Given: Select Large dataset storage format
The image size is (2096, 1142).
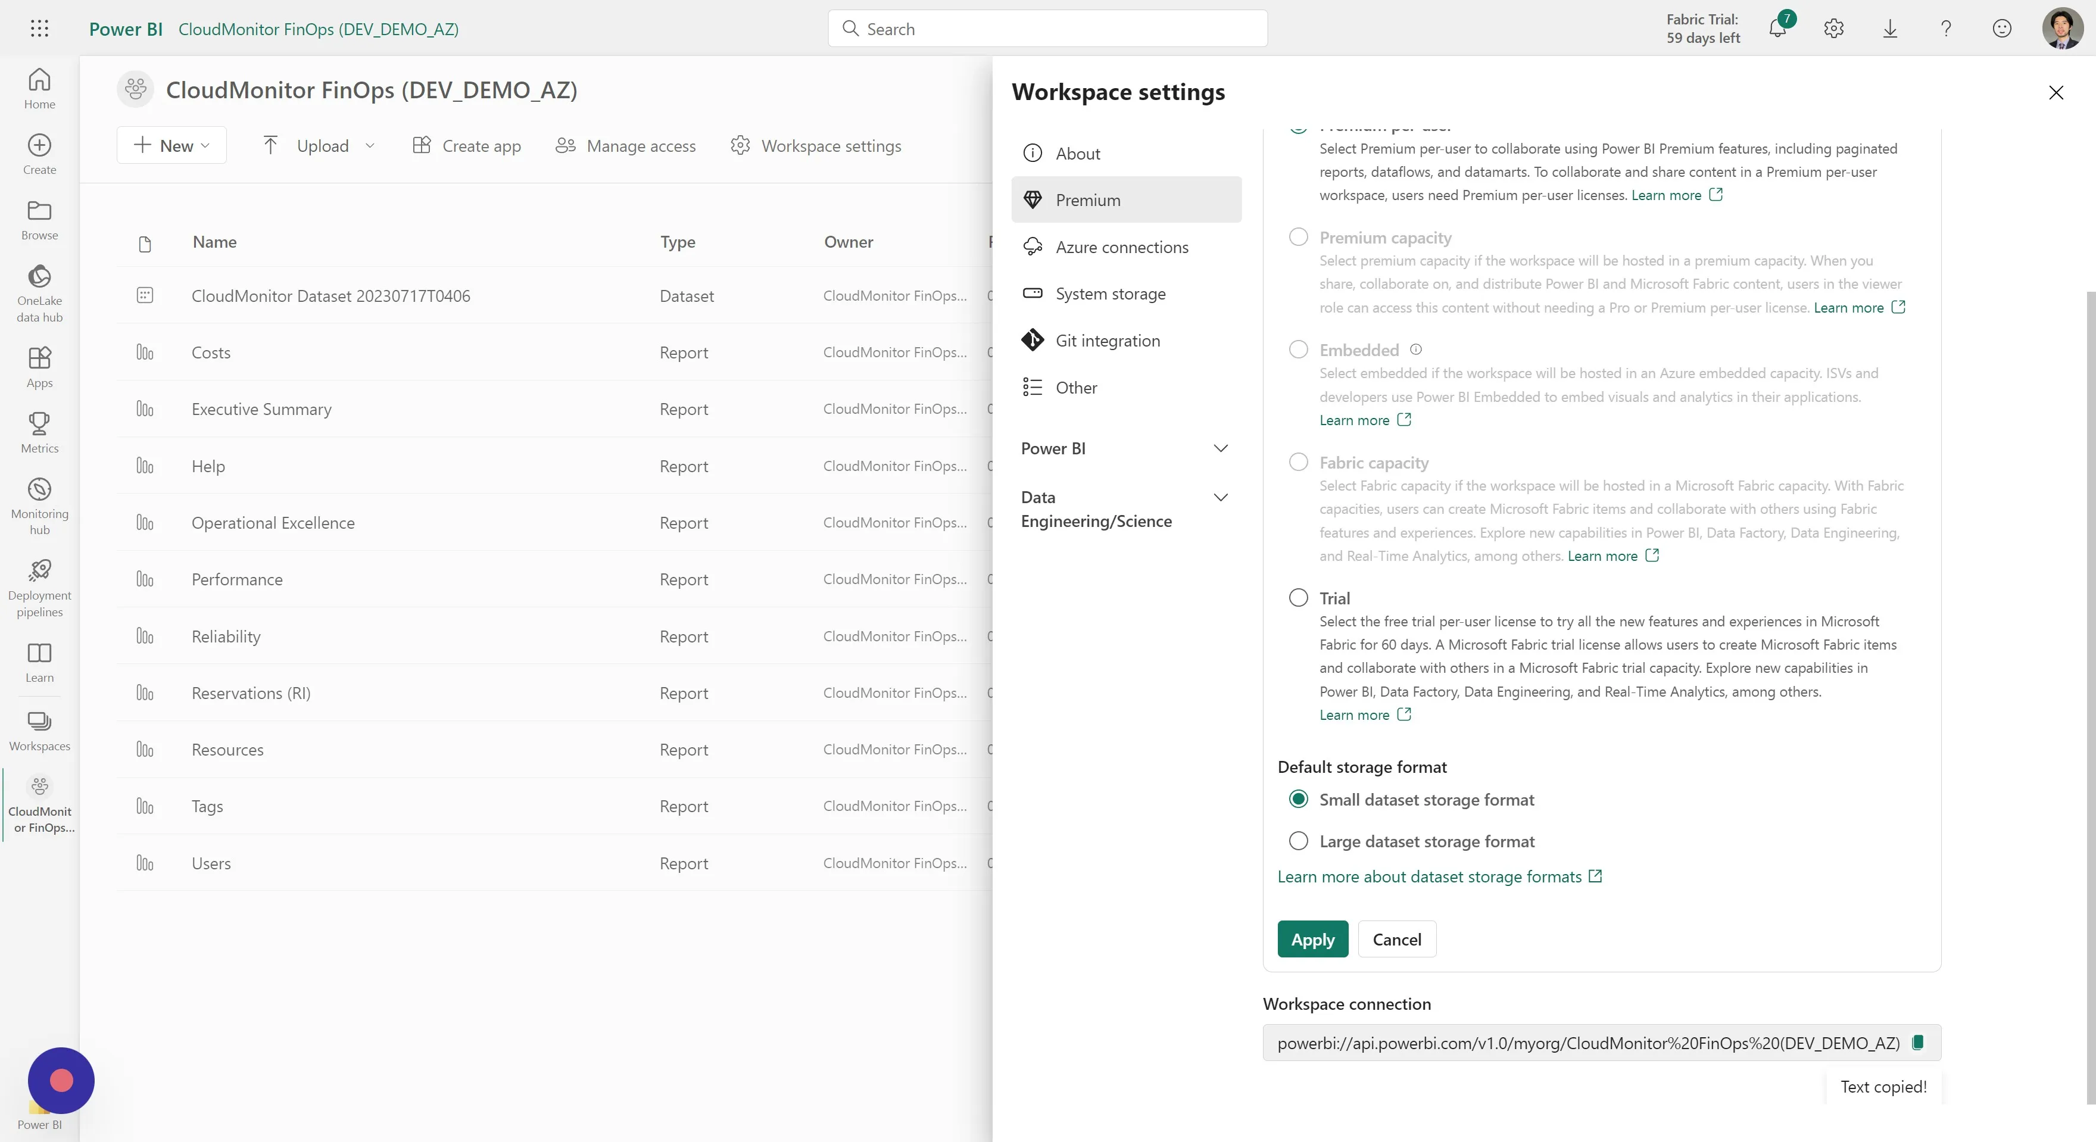Looking at the screenshot, I should click(1299, 841).
